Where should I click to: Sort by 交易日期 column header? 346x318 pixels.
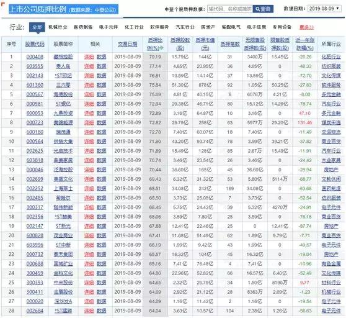pyautogui.click(x=128, y=44)
